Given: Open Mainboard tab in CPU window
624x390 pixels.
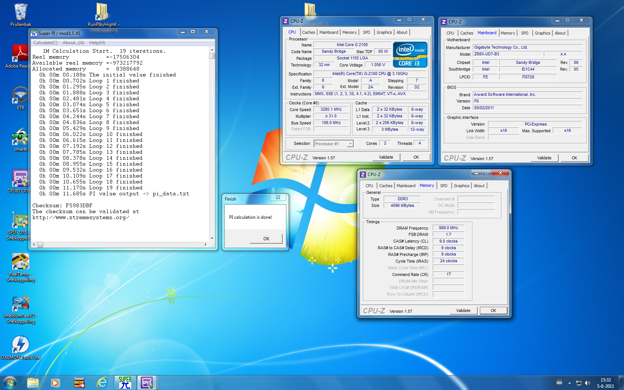Looking at the screenshot, I should tap(329, 32).
